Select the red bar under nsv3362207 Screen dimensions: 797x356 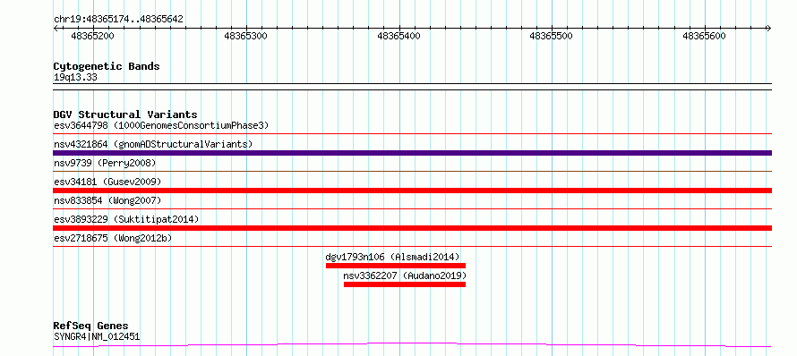(x=405, y=284)
